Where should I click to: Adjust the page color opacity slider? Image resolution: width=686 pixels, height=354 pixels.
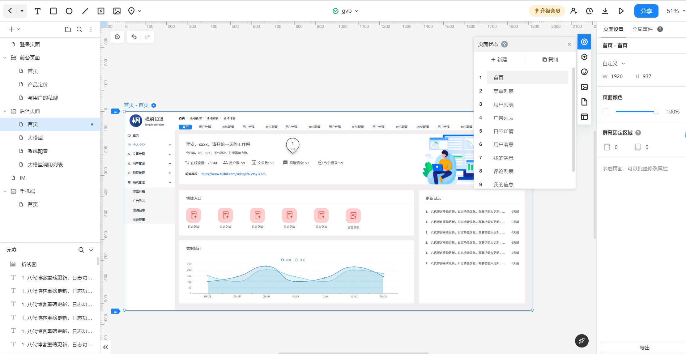656,112
